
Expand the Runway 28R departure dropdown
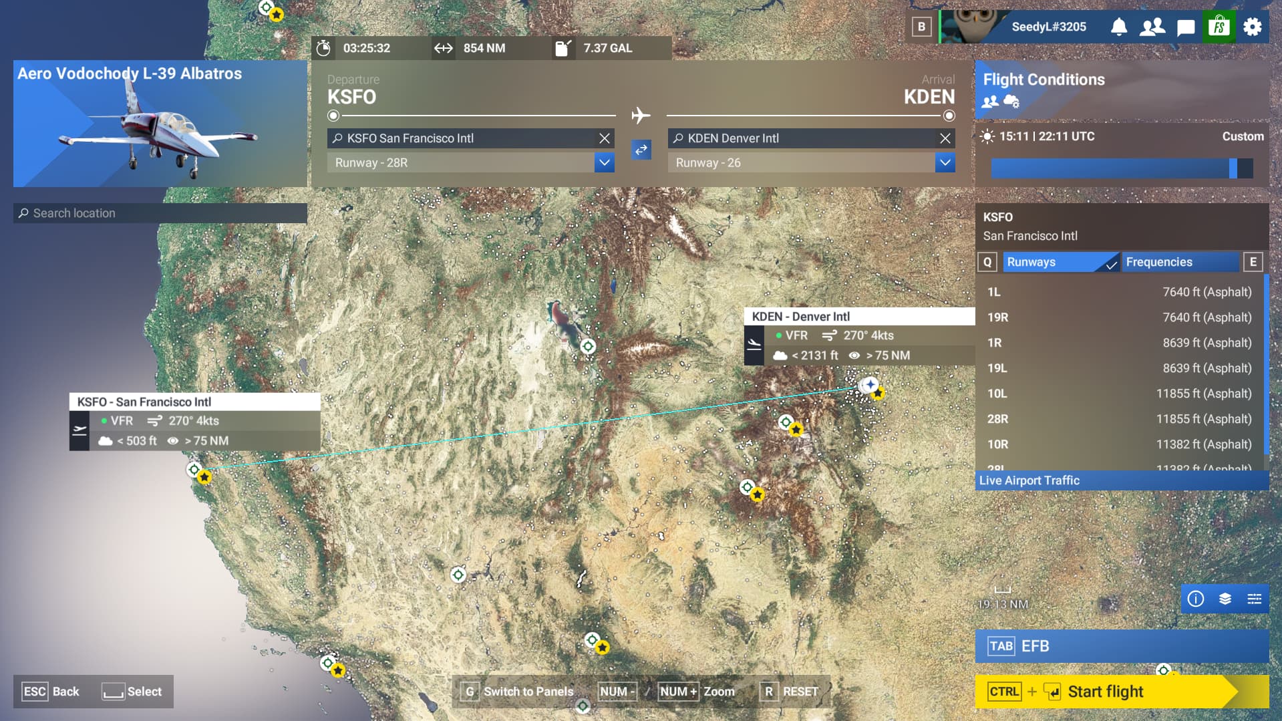pyautogui.click(x=604, y=162)
